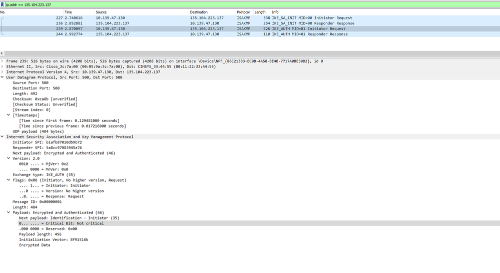500x273 pixels.
Task: Select the Time since first frame line
Action: click(x=69, y=120)
